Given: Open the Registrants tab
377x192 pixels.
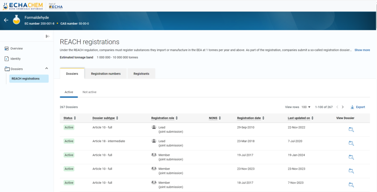Looking at the screenshot, I should [x=141, y=74].
